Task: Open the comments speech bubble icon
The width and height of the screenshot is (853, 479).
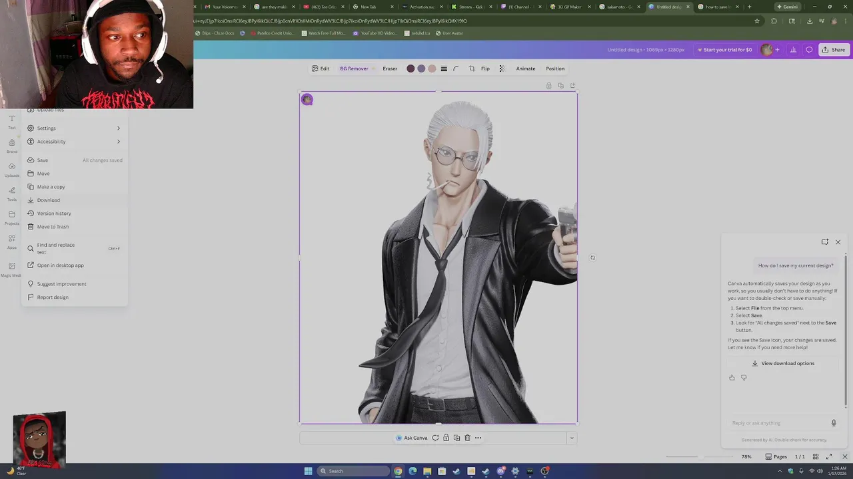Action: tap(809, 50)
